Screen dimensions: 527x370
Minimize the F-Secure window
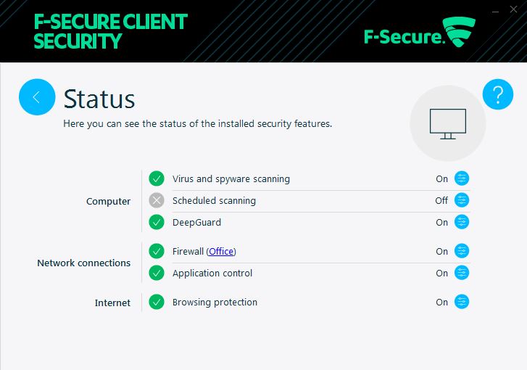495,11
